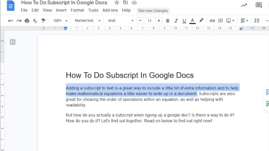Image resolution: width=269 pixels, height=151 pixels.
Task: Star this document with the star icon
Action: (117, 3)
